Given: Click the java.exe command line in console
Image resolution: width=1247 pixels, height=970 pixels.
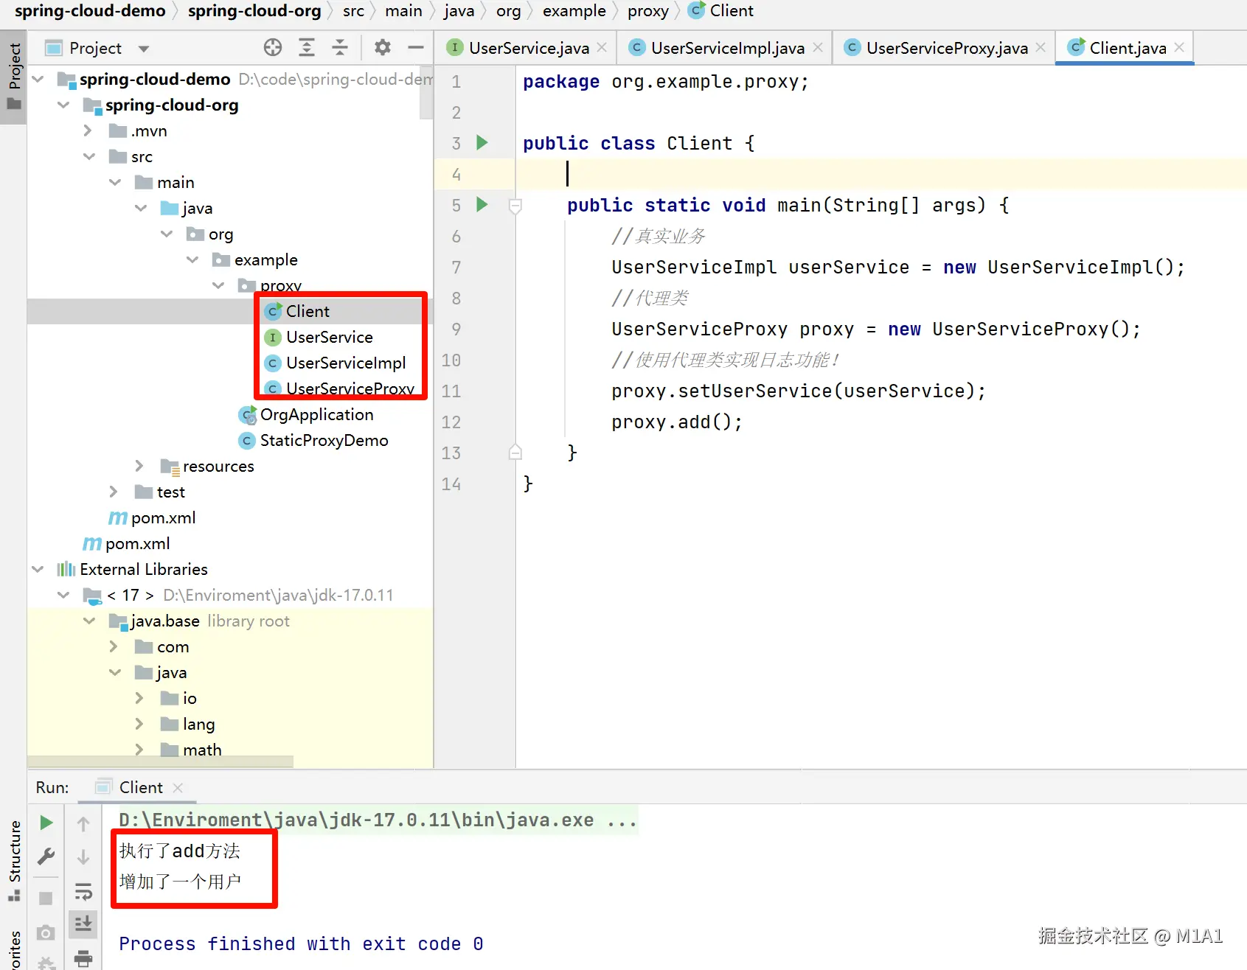Looking at the screenshot, I should [378, 820].
